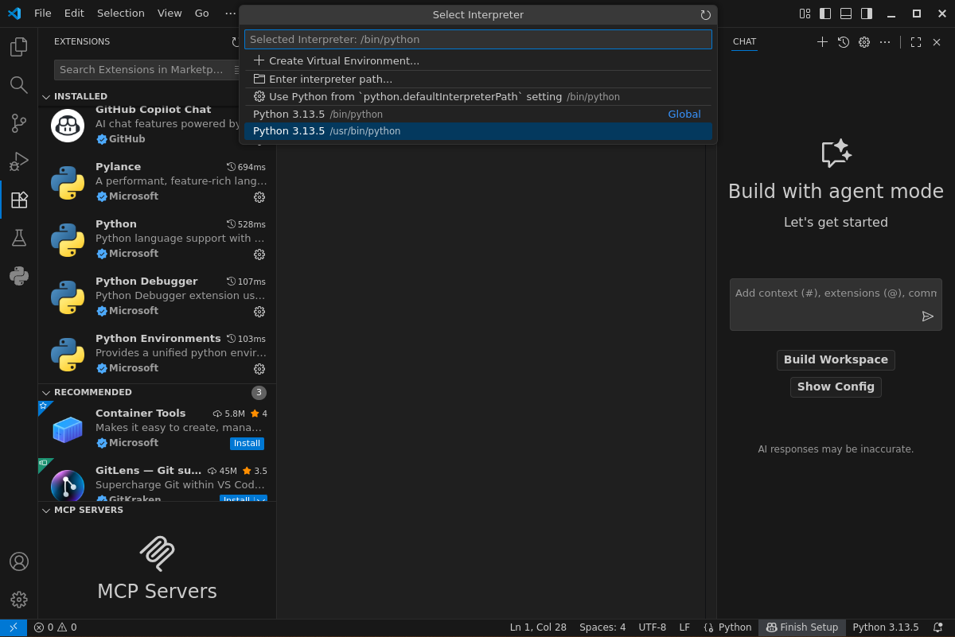Click the Accounts icon
Viewport: 955px width, 637px height.
coord(19,561)
